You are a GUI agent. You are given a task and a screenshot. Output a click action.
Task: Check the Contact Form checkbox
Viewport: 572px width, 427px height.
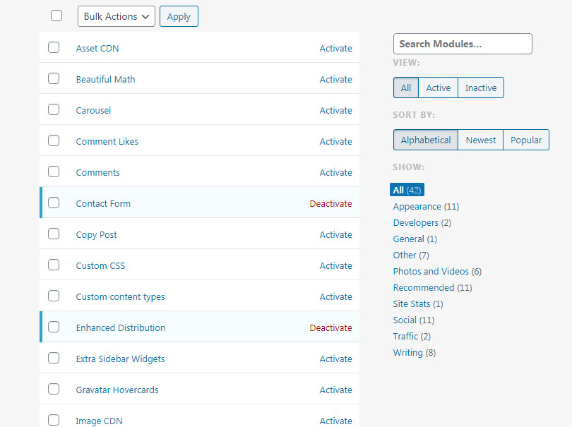pyautogui.click(x=54, y=203)
